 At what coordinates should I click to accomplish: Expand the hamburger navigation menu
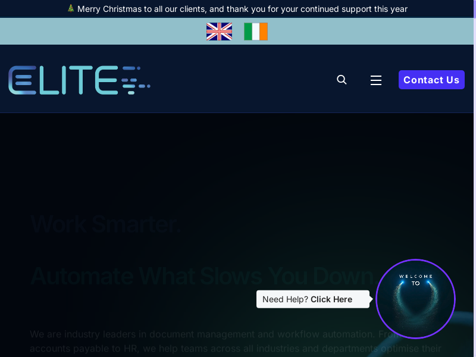tap(376, 80)
